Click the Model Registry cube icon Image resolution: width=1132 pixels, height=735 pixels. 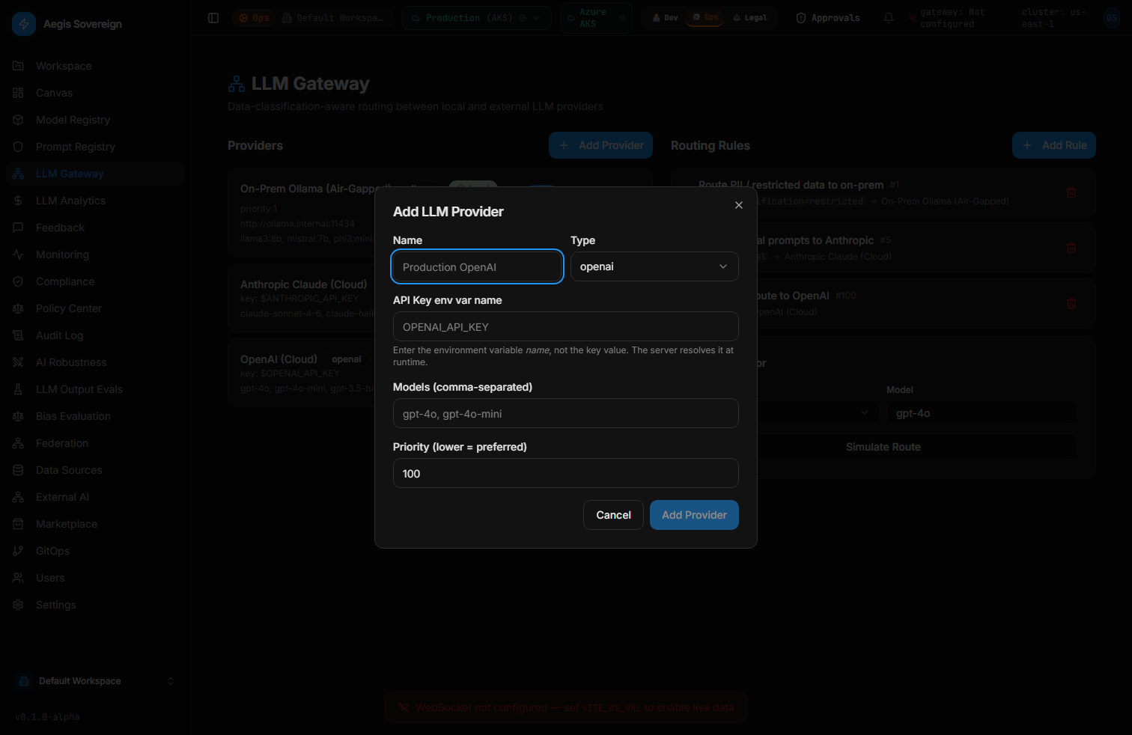[18, 120]
